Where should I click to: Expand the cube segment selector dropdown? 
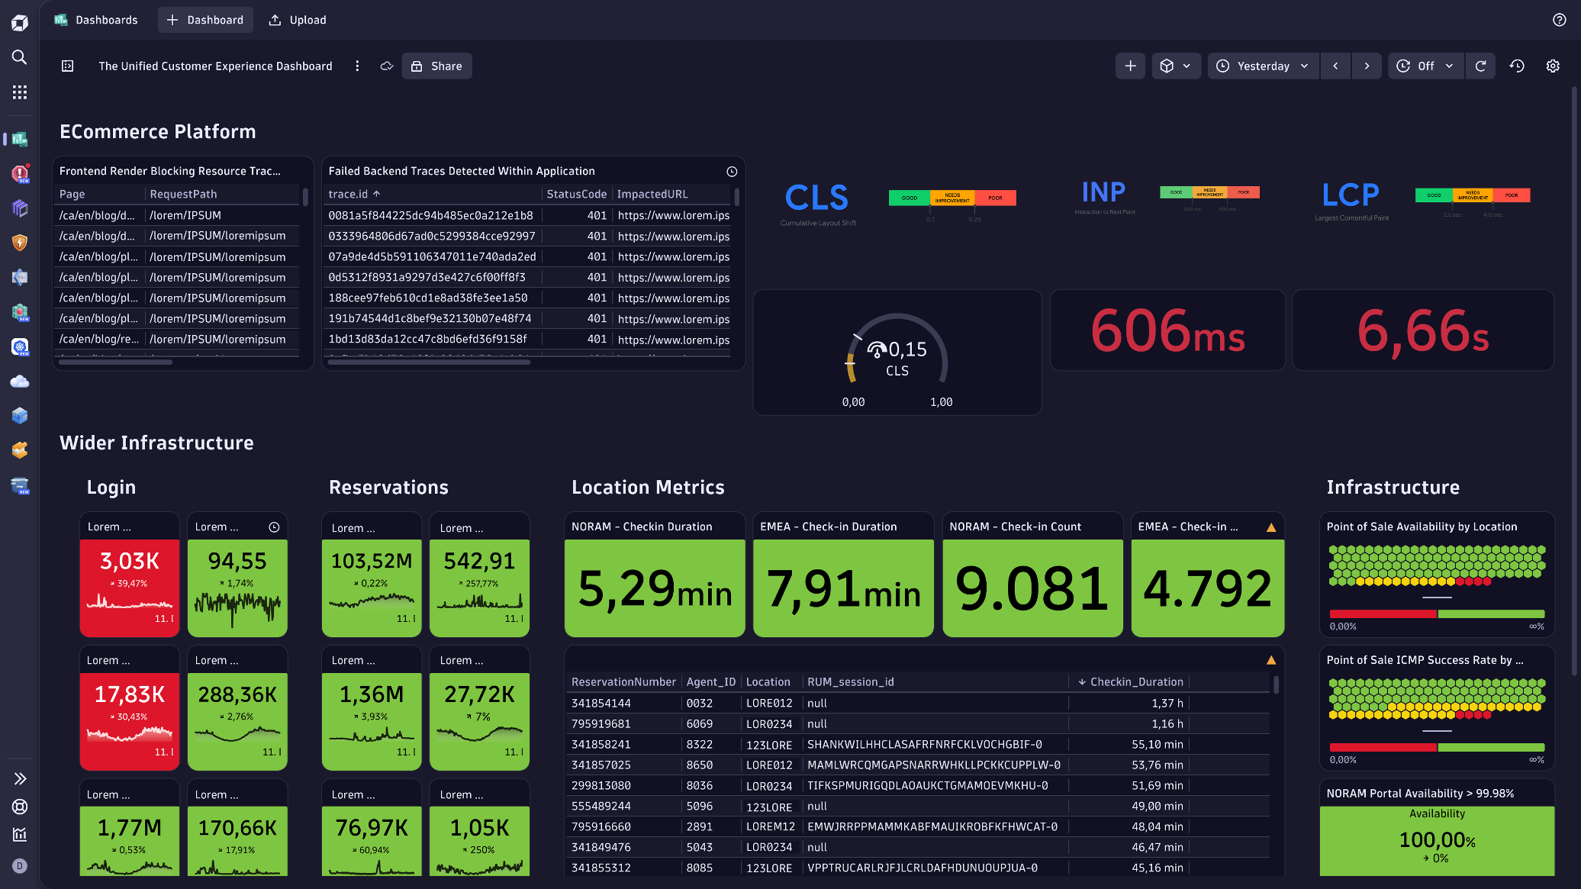coord(1176,66)
